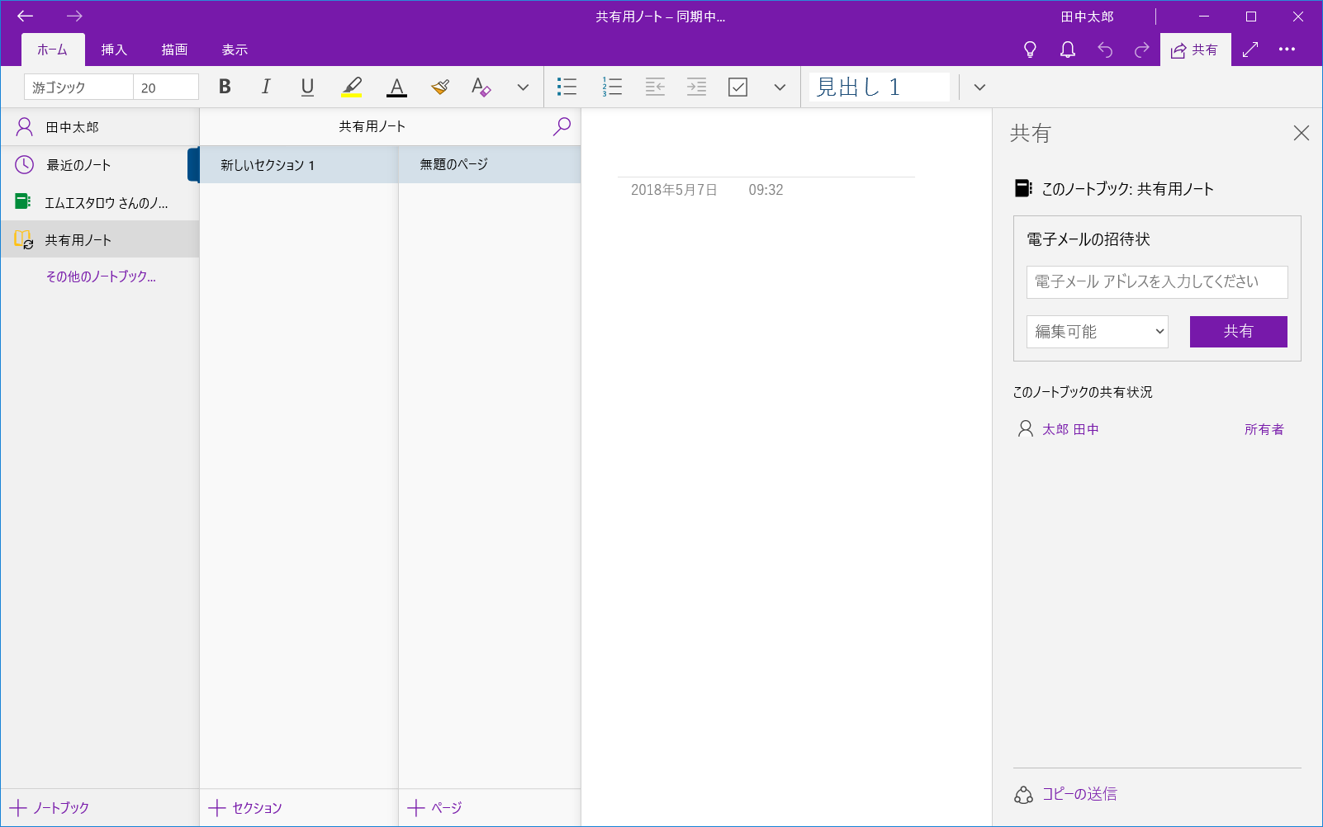Open the font color tool
1323x827 pixels.
click(396, 87)
